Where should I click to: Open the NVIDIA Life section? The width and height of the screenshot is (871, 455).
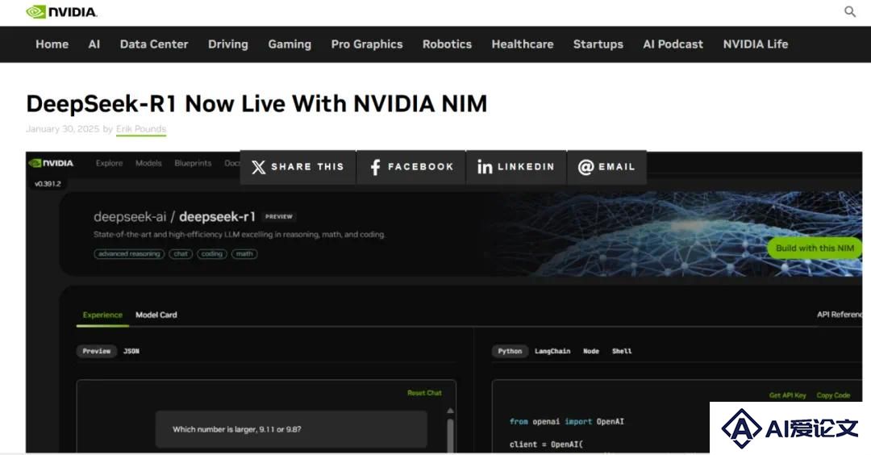click(x=756, y=44)
